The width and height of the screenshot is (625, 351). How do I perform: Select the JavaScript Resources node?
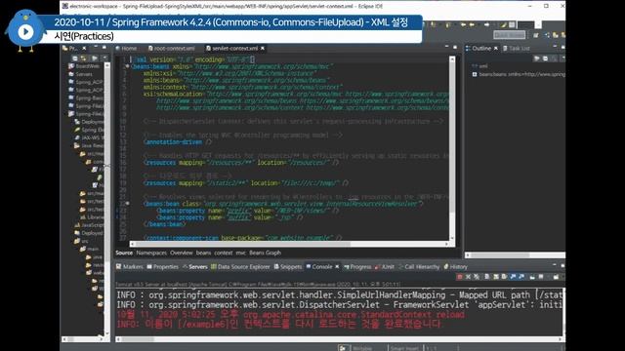[x=89, y=225]
